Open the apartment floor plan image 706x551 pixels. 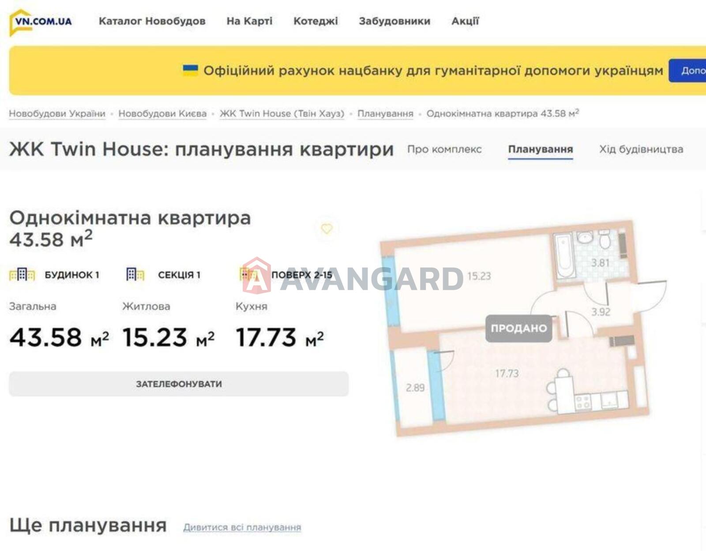[524, 328]
